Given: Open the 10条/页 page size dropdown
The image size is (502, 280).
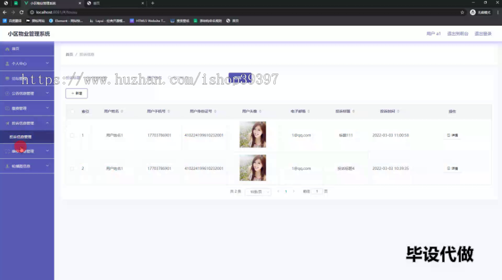Looking at the screenshot, I should tap(258, 192).
